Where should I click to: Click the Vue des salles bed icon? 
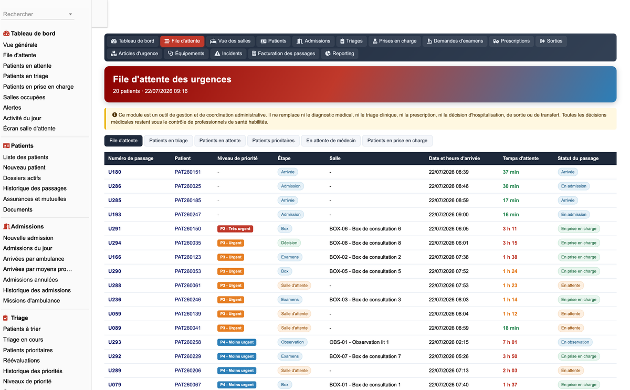(x=213, y=41)
